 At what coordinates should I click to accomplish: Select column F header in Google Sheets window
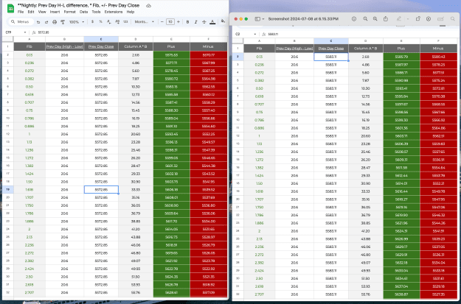point(209,39)
